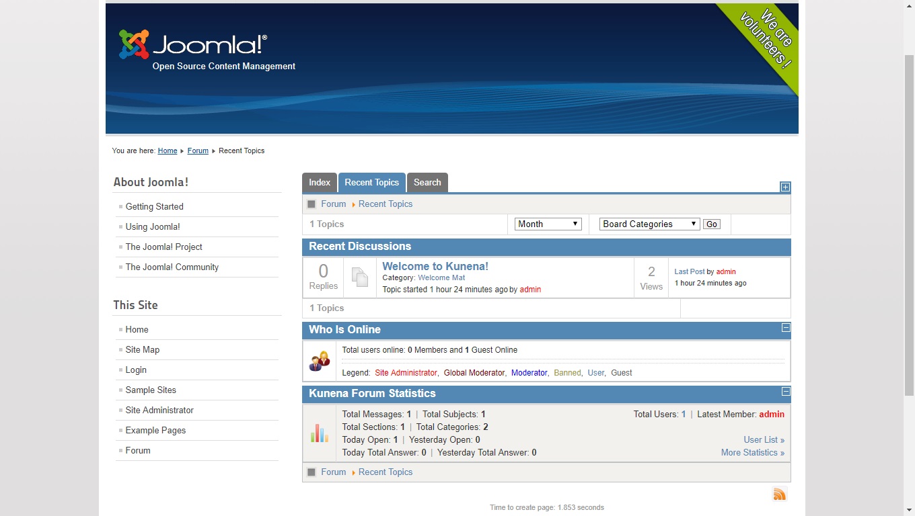Viewport: 915px width, 516px height.
Task: Click the Banned legend link
Action: pyautogui.click(x=567, y=372)
